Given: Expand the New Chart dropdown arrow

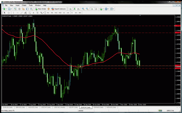Looking at the screenshot, I should coord(6,9).
